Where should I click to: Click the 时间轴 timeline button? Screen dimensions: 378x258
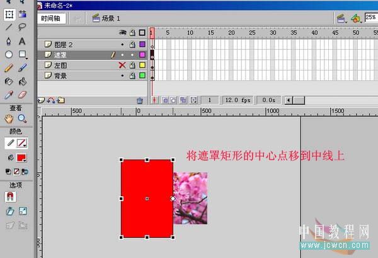51,18
